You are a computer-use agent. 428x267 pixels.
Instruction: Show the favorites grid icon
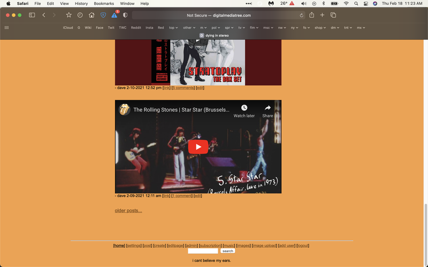point(6,28)
